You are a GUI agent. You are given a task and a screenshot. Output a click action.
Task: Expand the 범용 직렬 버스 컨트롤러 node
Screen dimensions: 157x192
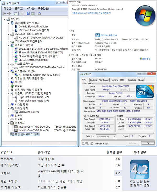pos(8,90)
